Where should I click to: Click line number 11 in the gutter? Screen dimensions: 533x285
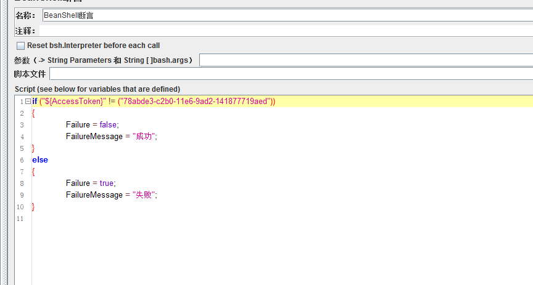click(20, 219)
